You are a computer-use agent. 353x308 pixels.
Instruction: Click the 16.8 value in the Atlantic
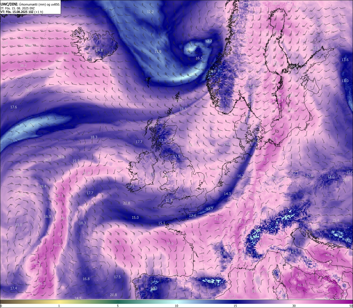pos(86,279)
